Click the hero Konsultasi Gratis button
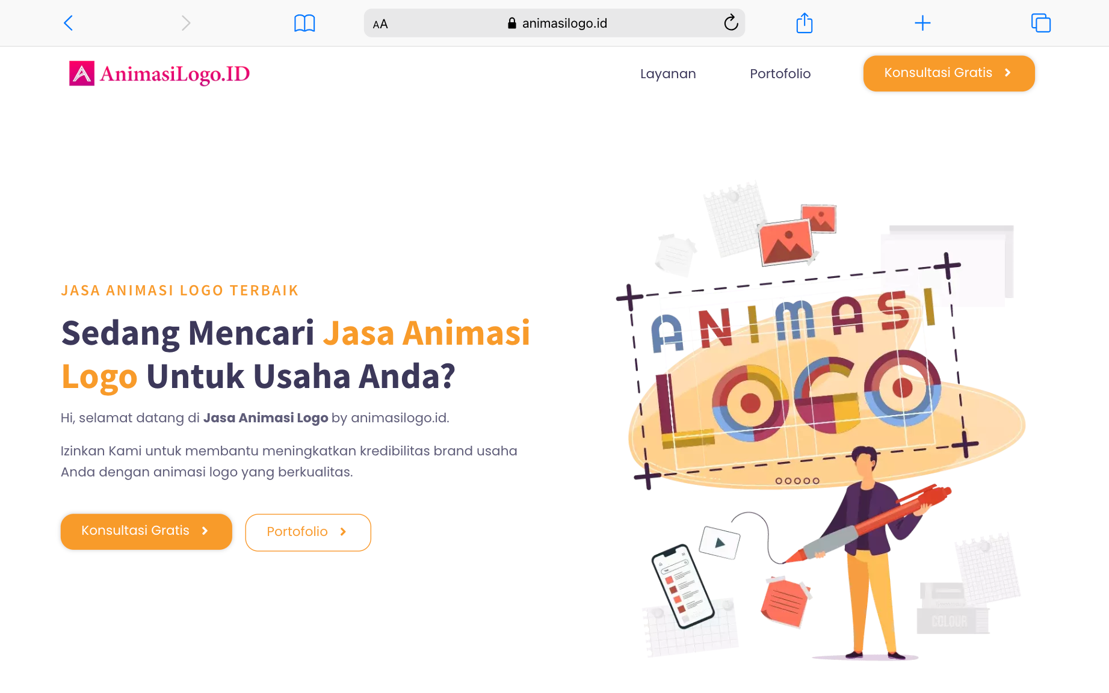Screen dimensions: 1109x693 click(x=146, y=531)
